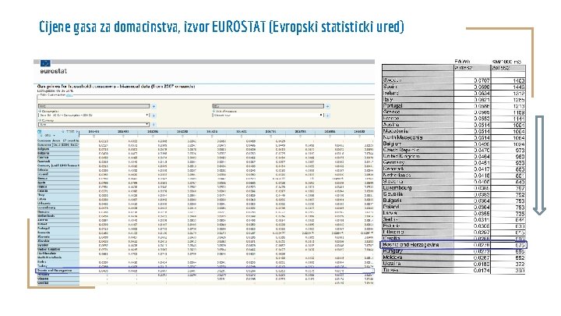Click the 552 value in Moldova's row
Image resolution: width=561 pixels, height=316 pixels.
coord(520,258)
